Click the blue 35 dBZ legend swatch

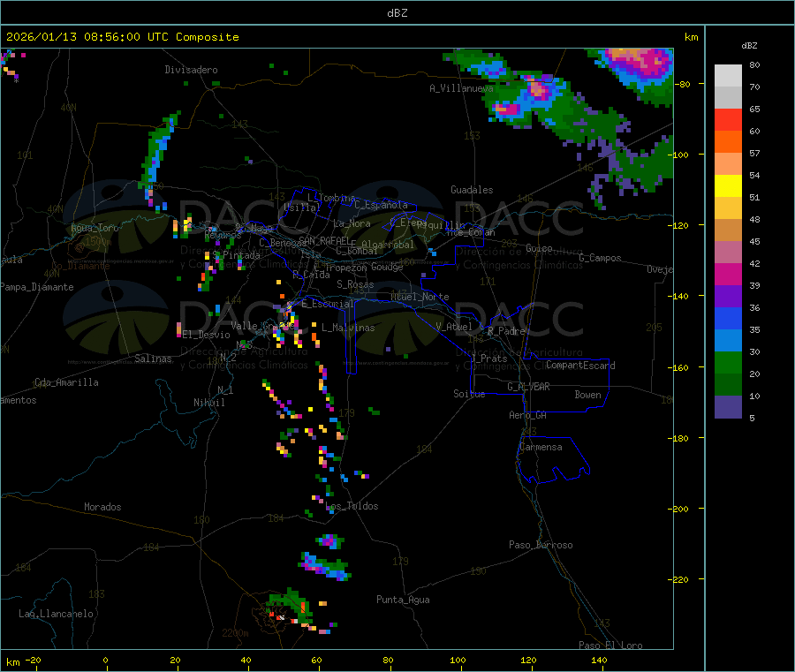pos(728,318)
